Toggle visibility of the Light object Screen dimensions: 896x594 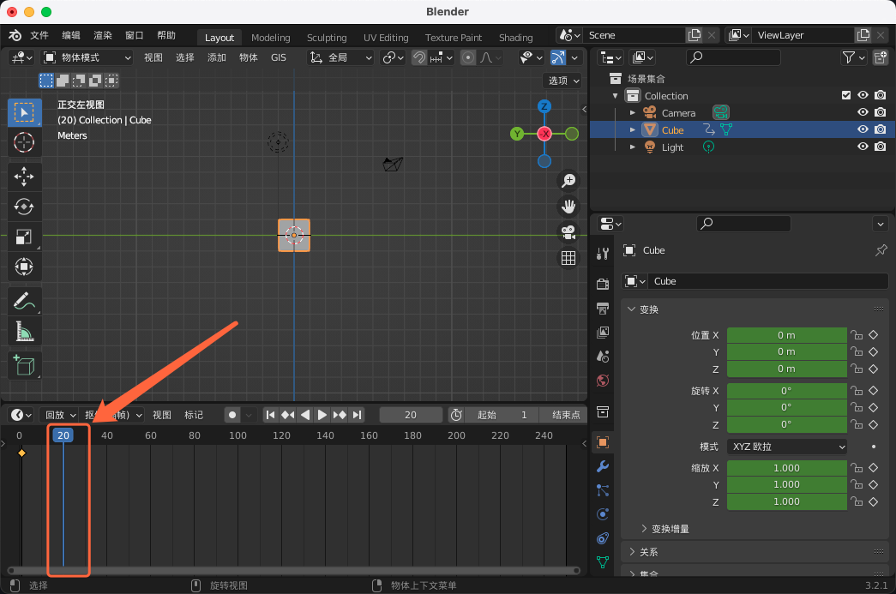coord(863,147)
